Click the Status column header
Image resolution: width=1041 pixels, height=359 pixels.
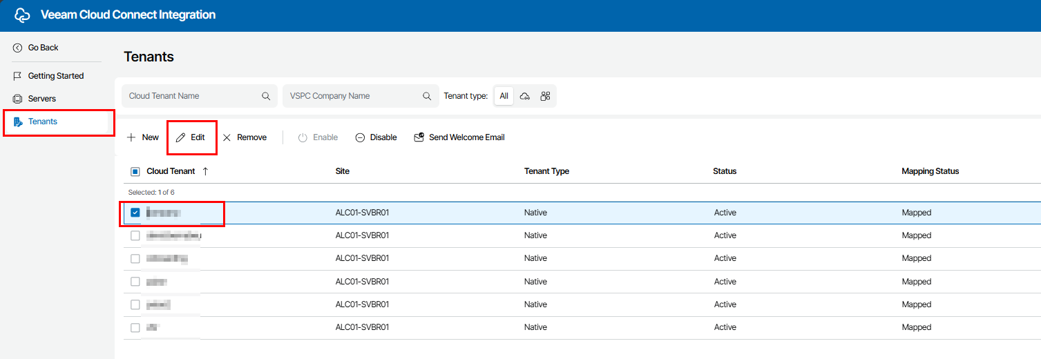click(x=725, y=171)
